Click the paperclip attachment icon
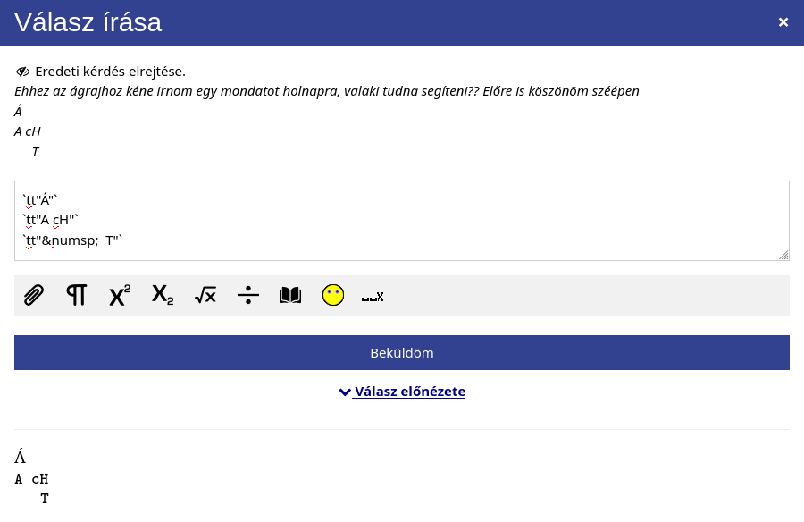This screenshot has width=804, height=522. click(34, 295)
